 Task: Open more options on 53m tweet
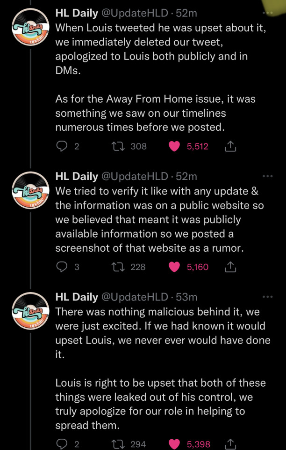pos(268,296)
